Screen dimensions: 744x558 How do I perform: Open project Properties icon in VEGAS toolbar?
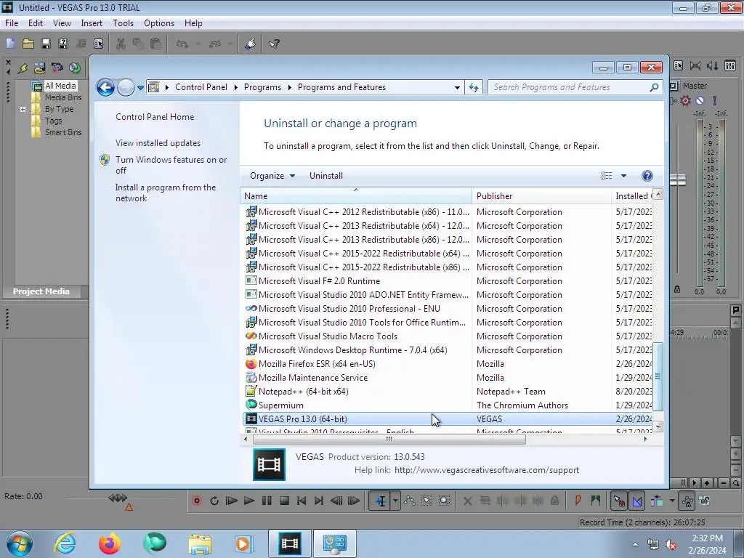98,44
